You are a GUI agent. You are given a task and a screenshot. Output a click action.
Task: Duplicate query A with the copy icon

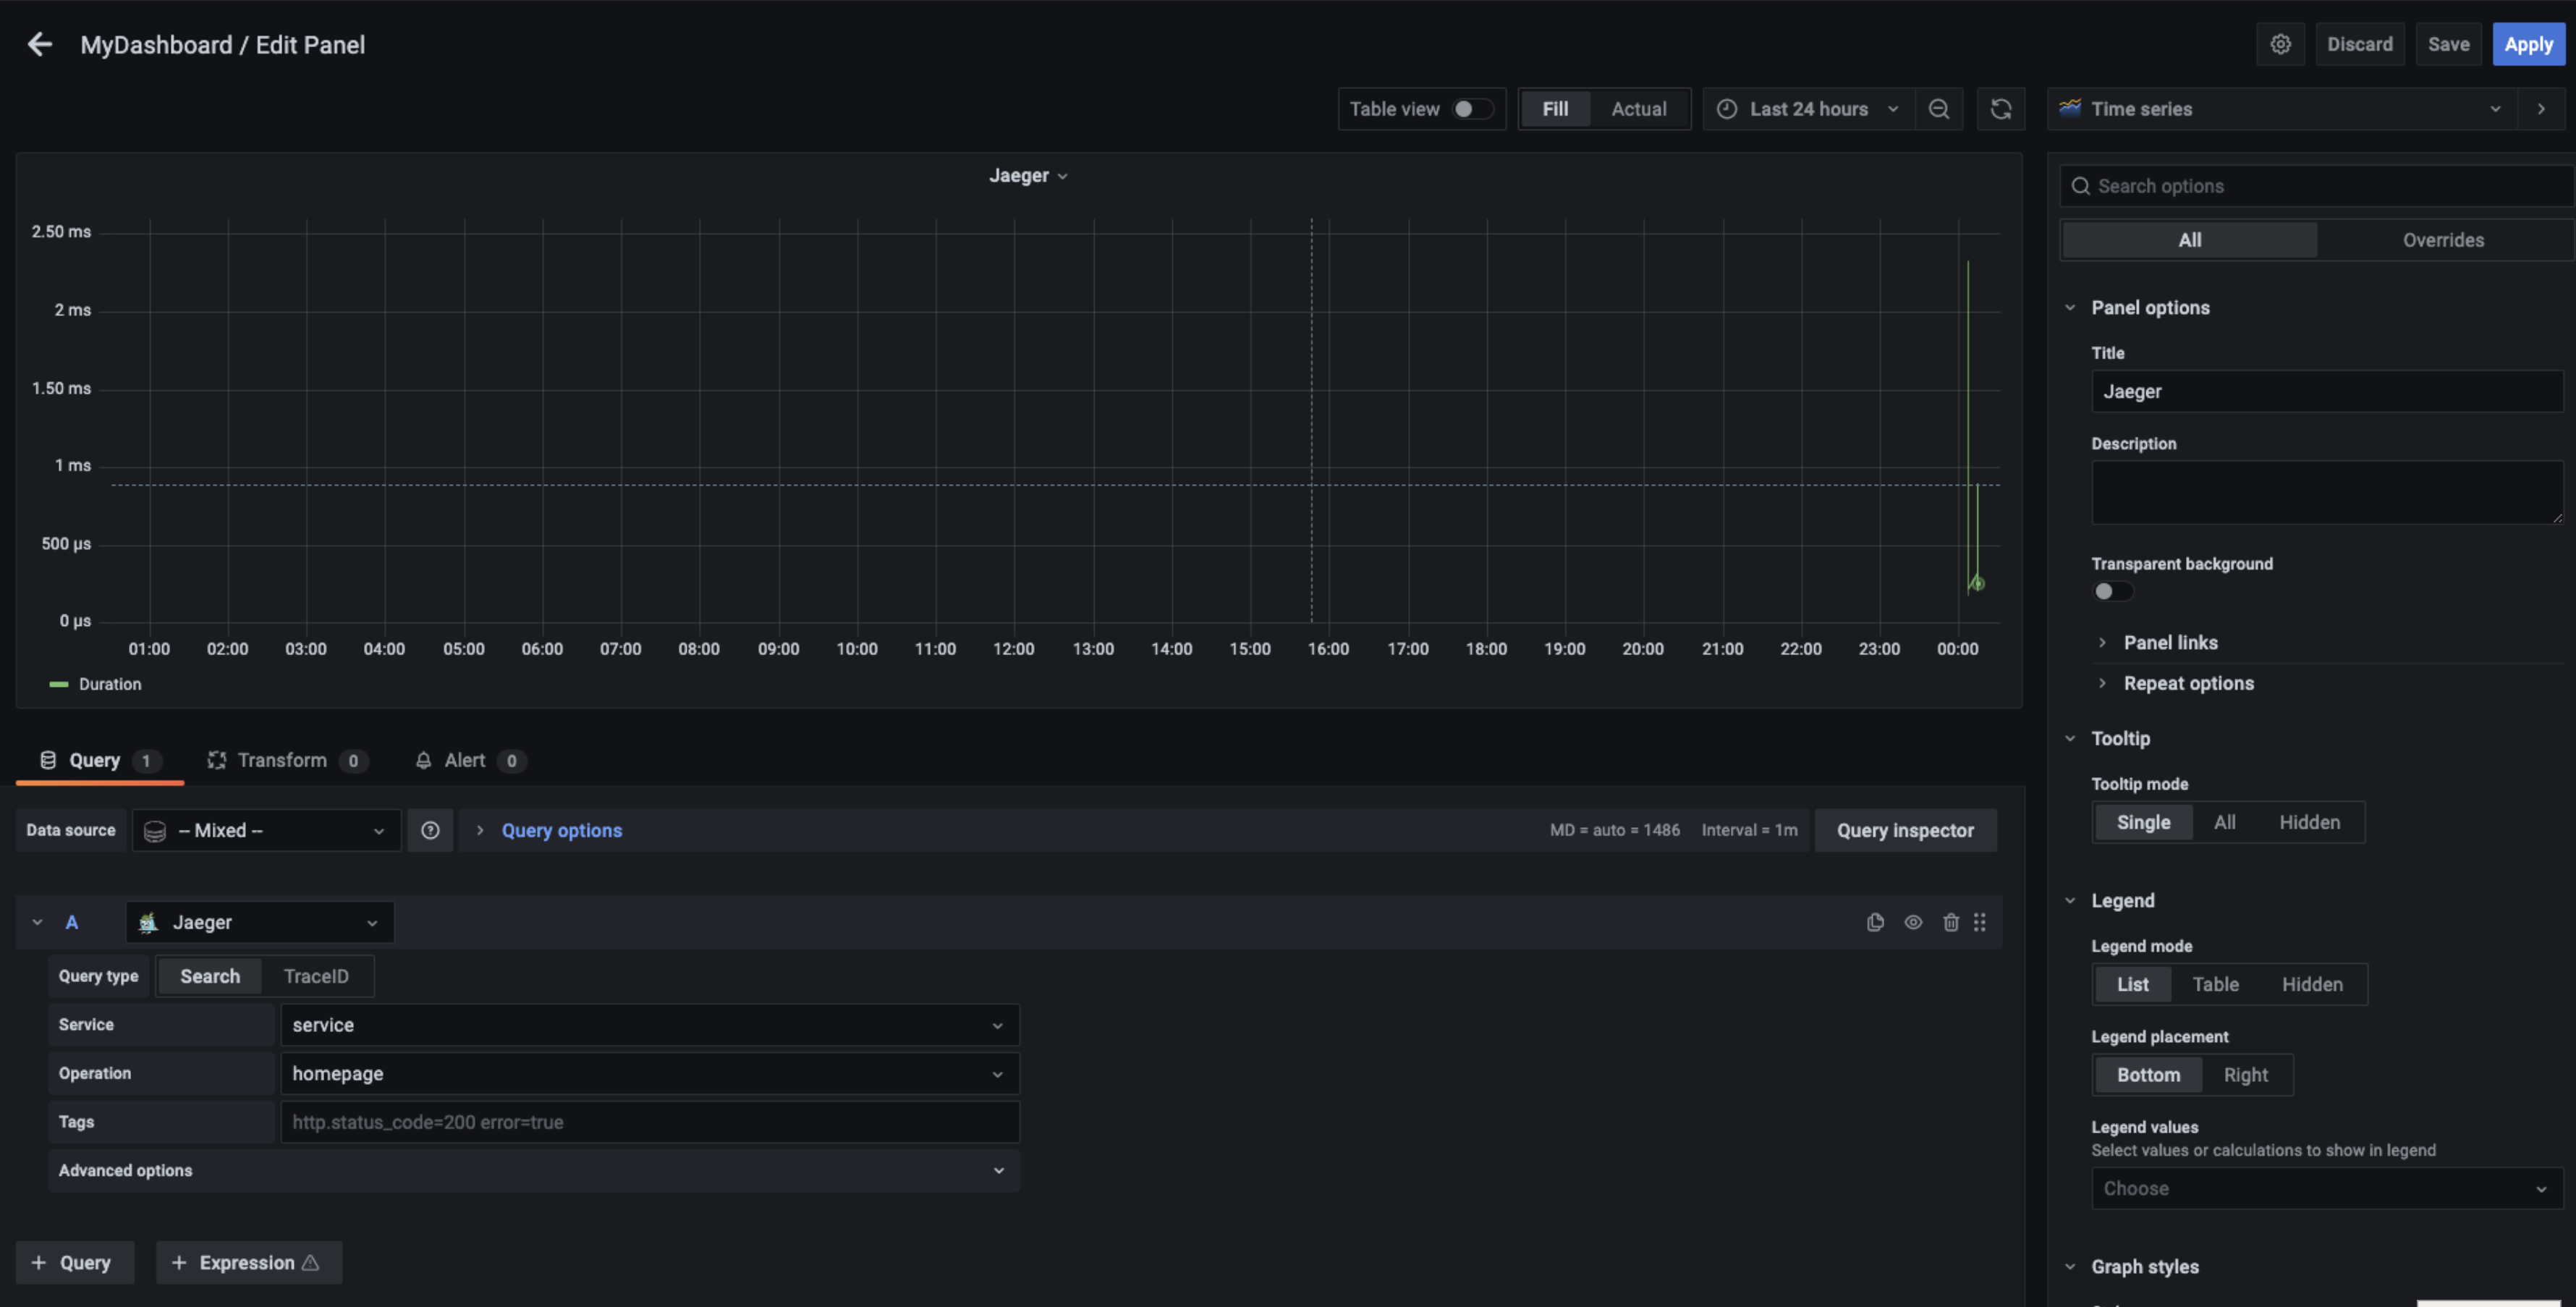1875,922
